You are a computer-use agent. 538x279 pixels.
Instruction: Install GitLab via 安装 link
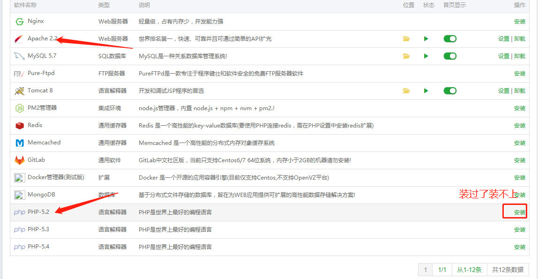(x=519, y=160)
